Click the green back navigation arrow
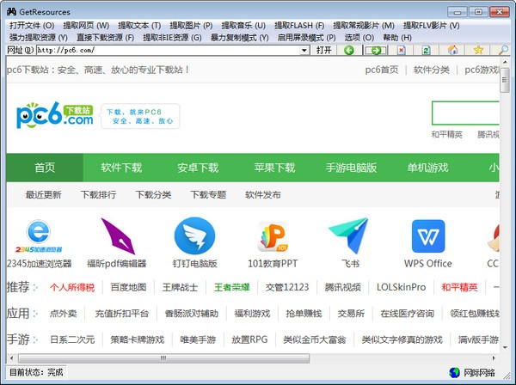This screenshot has height=385, width=516. [349, 50]
